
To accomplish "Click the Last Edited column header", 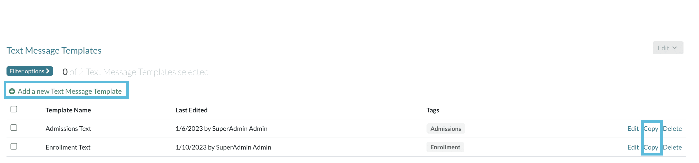I will click(191, 110).
